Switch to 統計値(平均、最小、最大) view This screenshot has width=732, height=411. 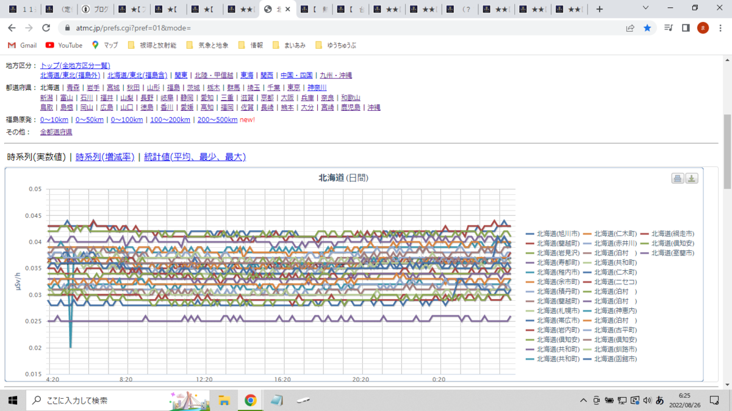(x=195, y=157)
